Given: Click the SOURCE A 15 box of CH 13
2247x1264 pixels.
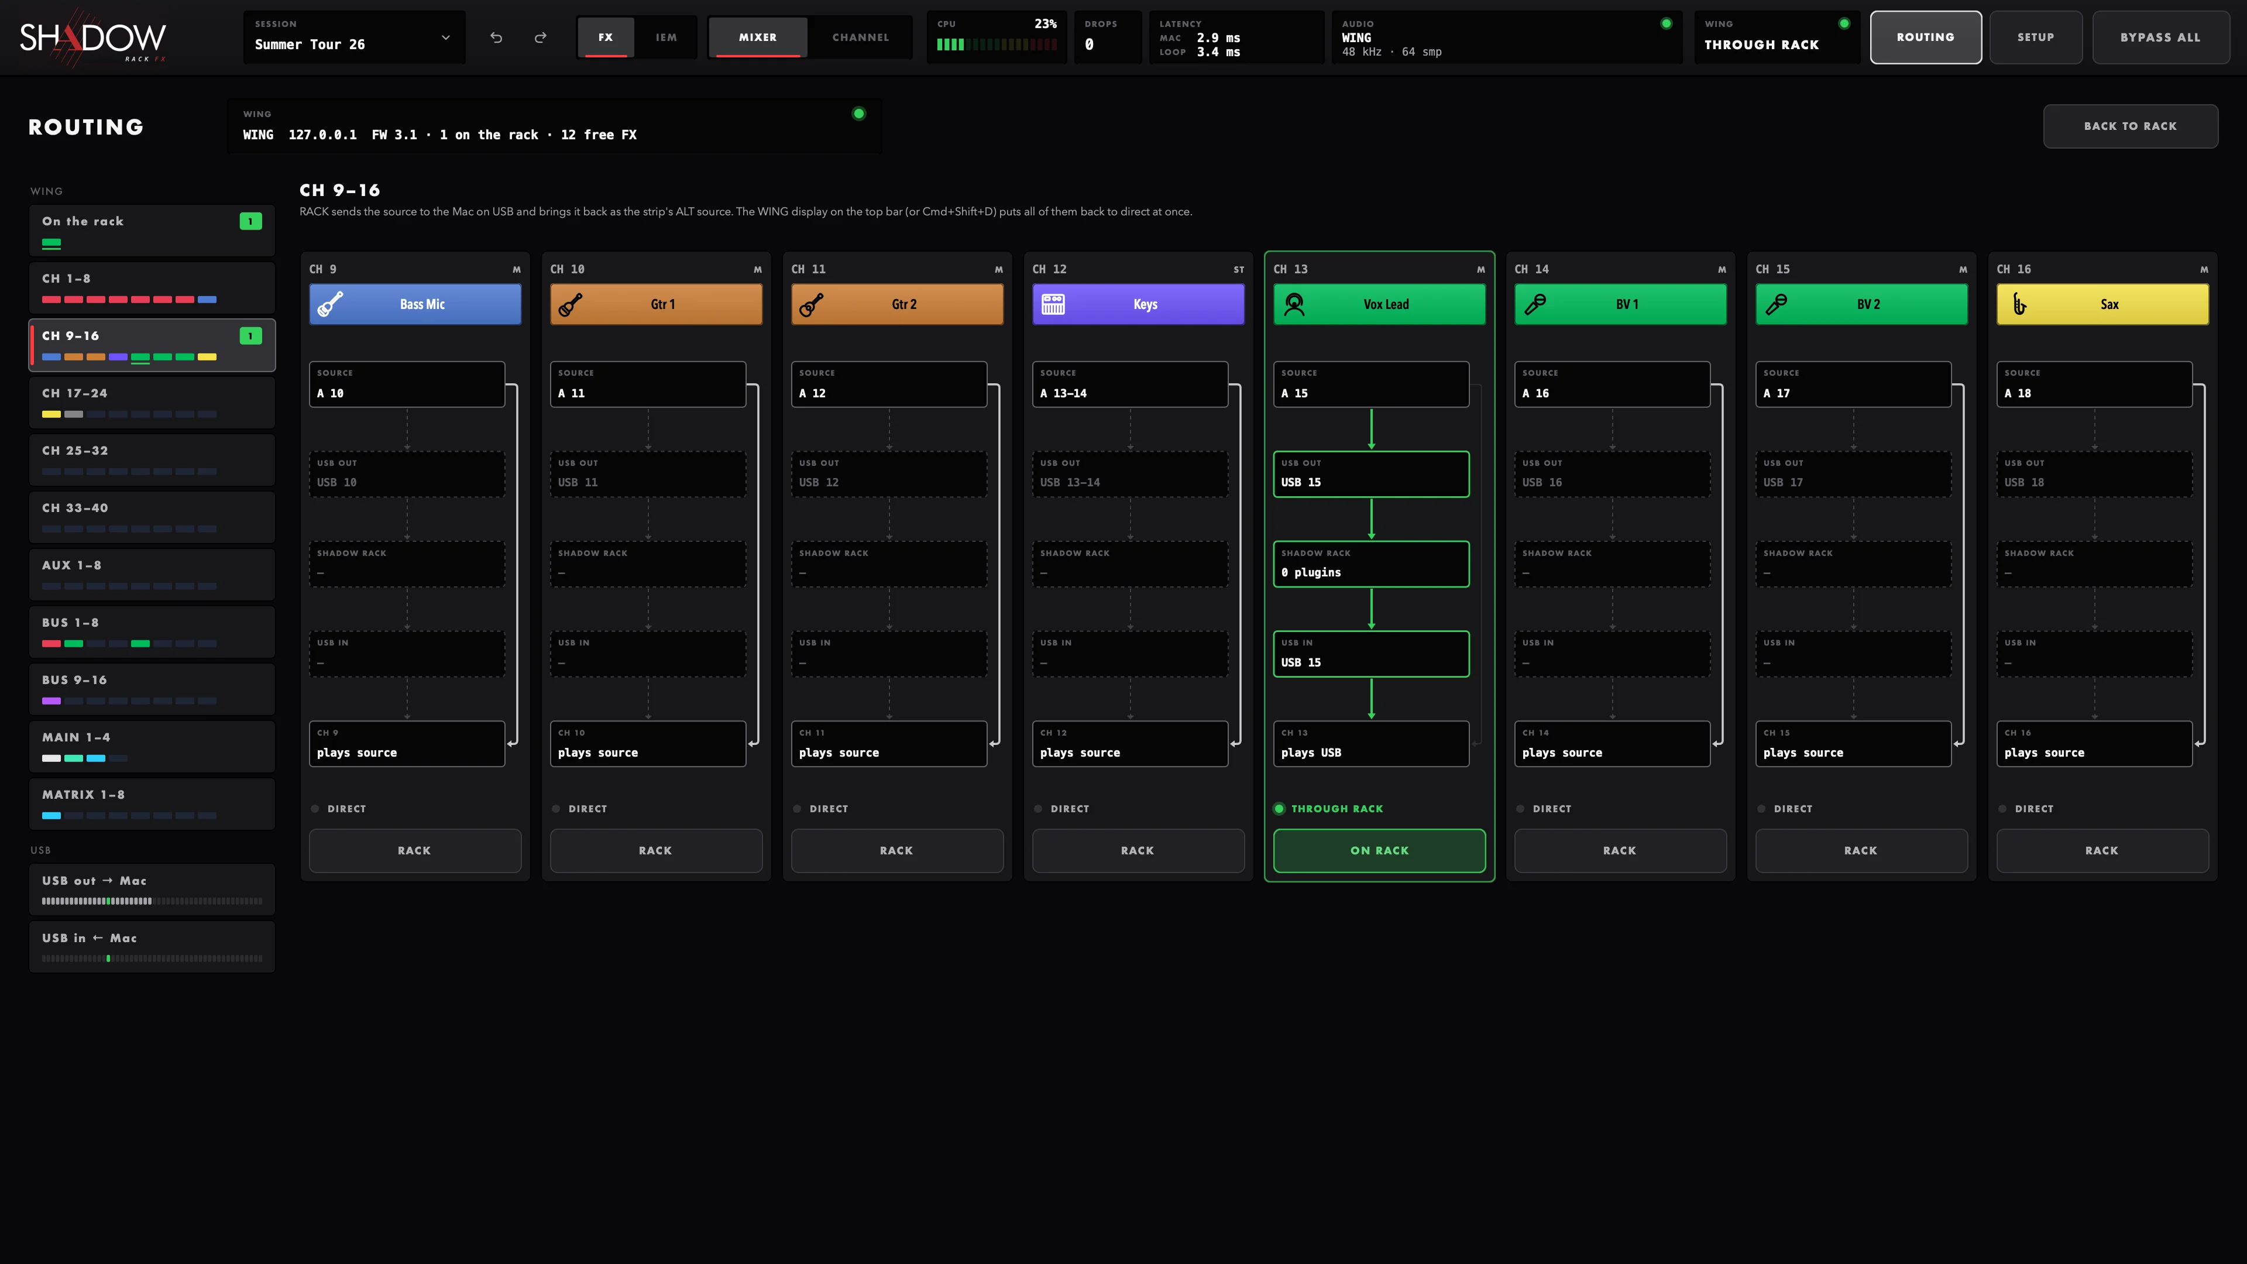Looking at the screenshot, I should (x=1371, y=384).
